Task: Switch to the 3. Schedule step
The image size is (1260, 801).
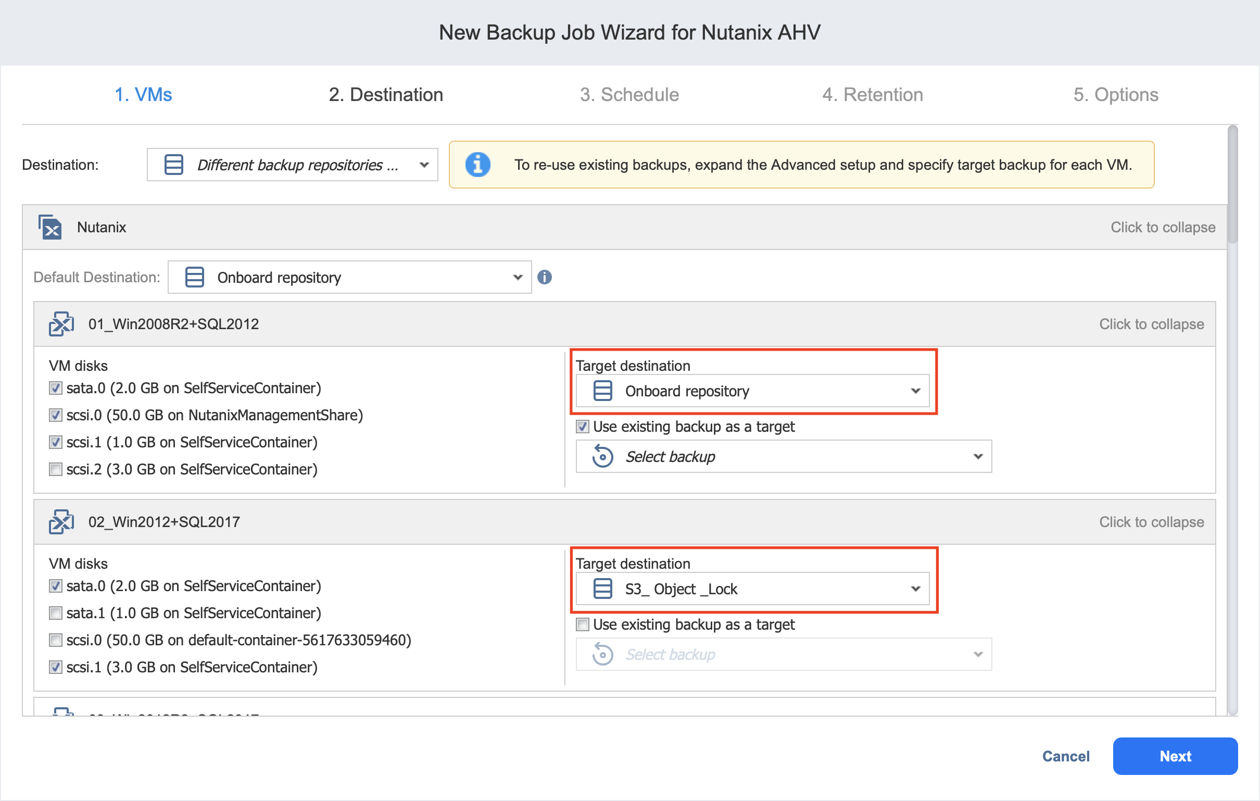Action: coord(629,94)
